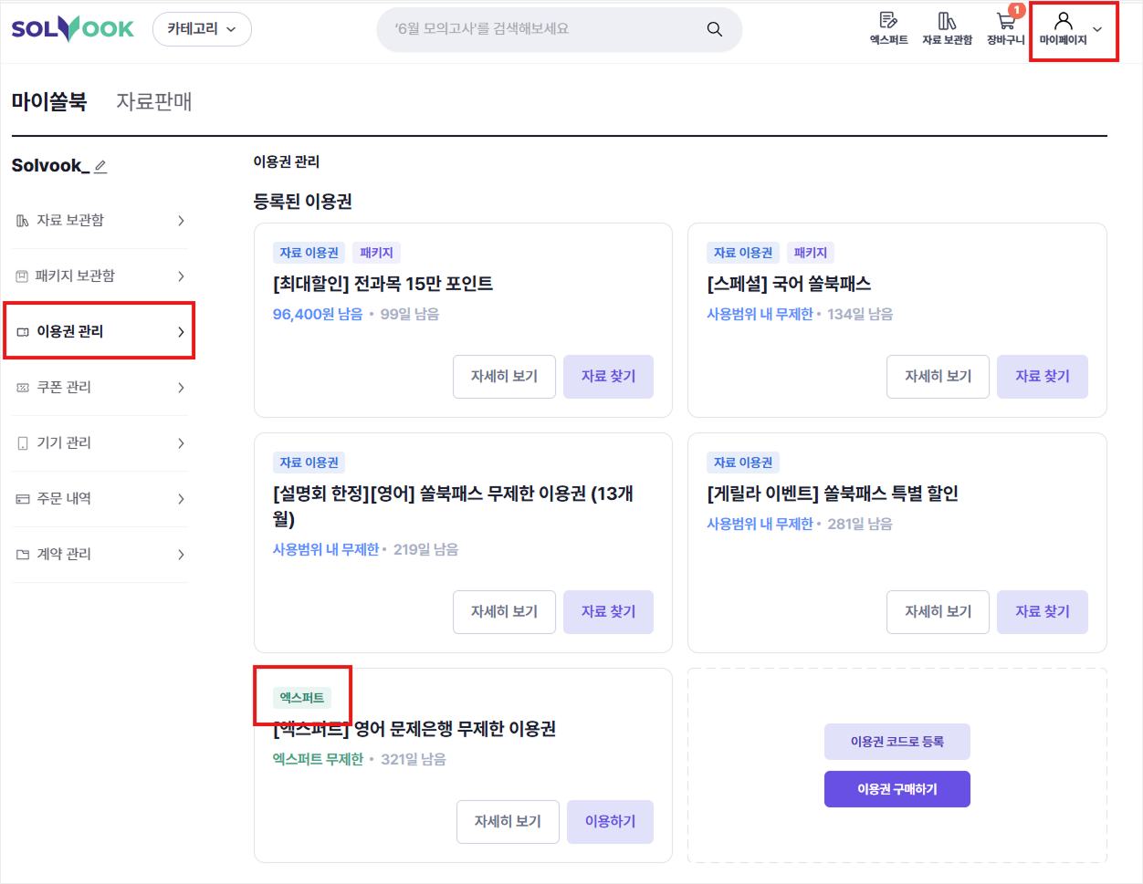1143x884 pixels.
Task: Switch to the 자료판매 tab
Action: tap(154, 101)
